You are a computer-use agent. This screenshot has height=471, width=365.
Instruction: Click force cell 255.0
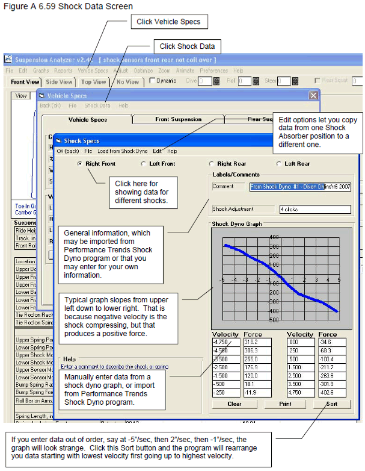pos(257,359)
